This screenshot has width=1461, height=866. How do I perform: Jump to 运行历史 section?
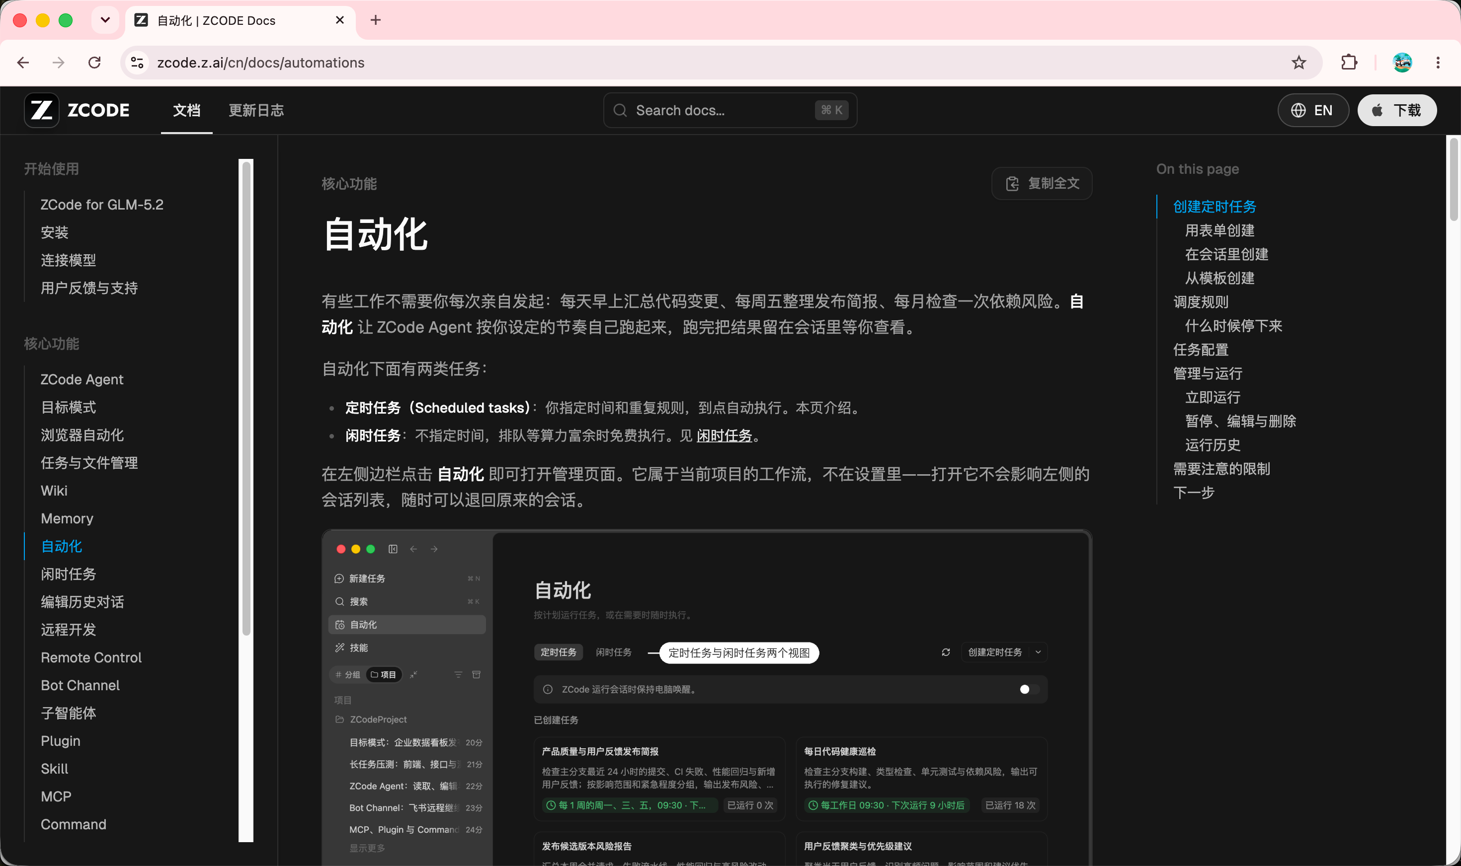point(1213,445)
